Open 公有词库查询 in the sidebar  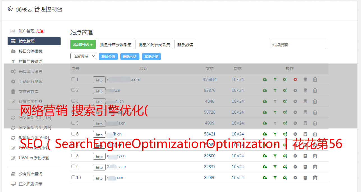pos(31,174)
